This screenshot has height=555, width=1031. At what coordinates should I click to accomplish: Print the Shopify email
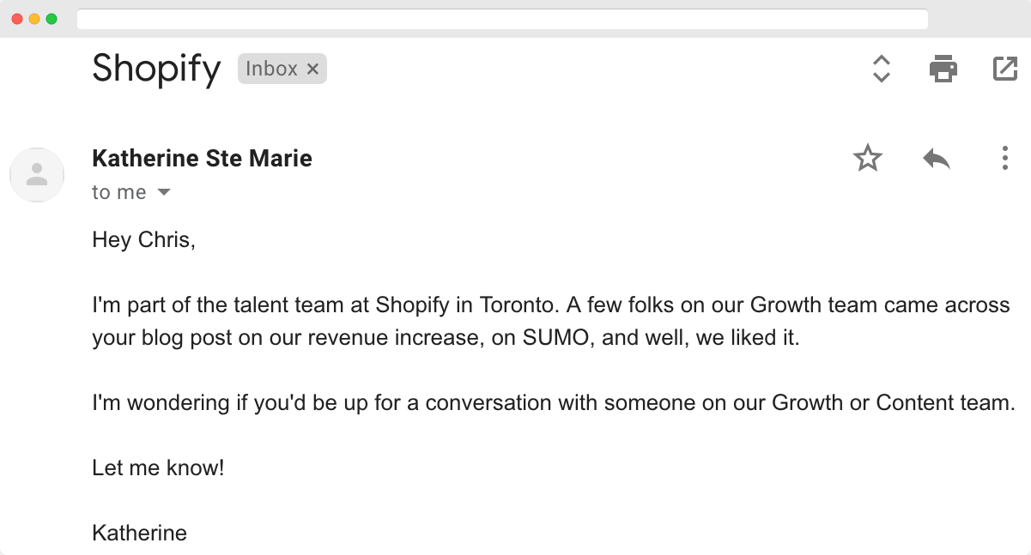click(943, 69)
